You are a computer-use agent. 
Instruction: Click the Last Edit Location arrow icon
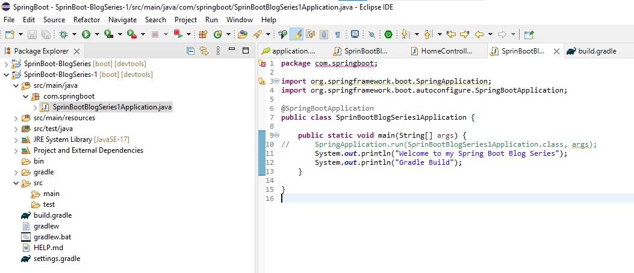450,35
